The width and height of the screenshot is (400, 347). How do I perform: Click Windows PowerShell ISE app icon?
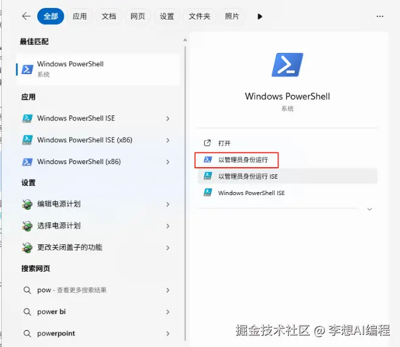tap(27, 119)
